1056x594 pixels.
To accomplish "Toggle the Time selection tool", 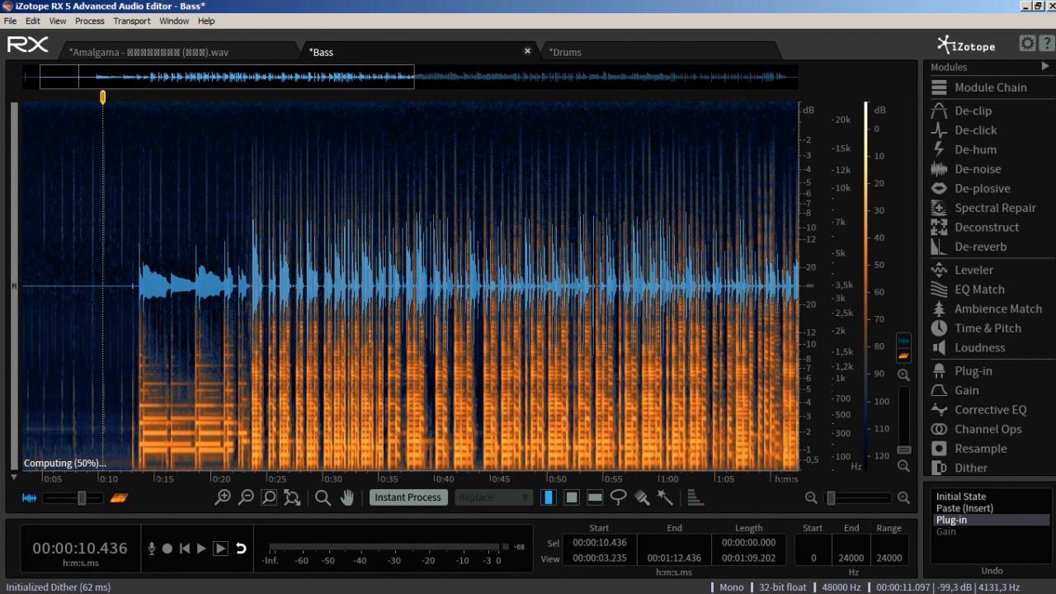I will click(x=549, y=497).
